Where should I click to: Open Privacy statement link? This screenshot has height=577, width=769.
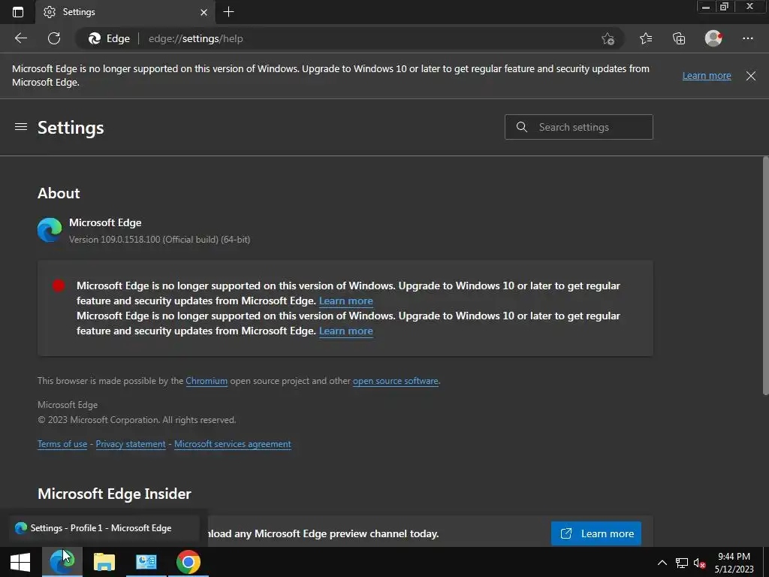tap(131, 444)
